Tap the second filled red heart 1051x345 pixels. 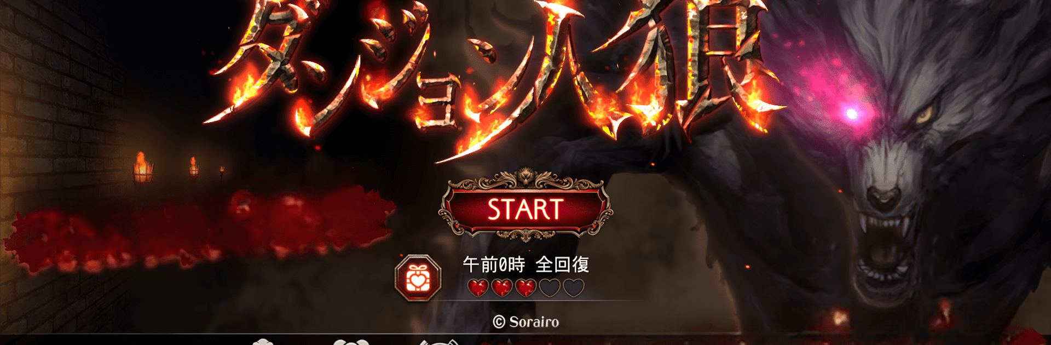pyautogui.click(x=502, y=287)
